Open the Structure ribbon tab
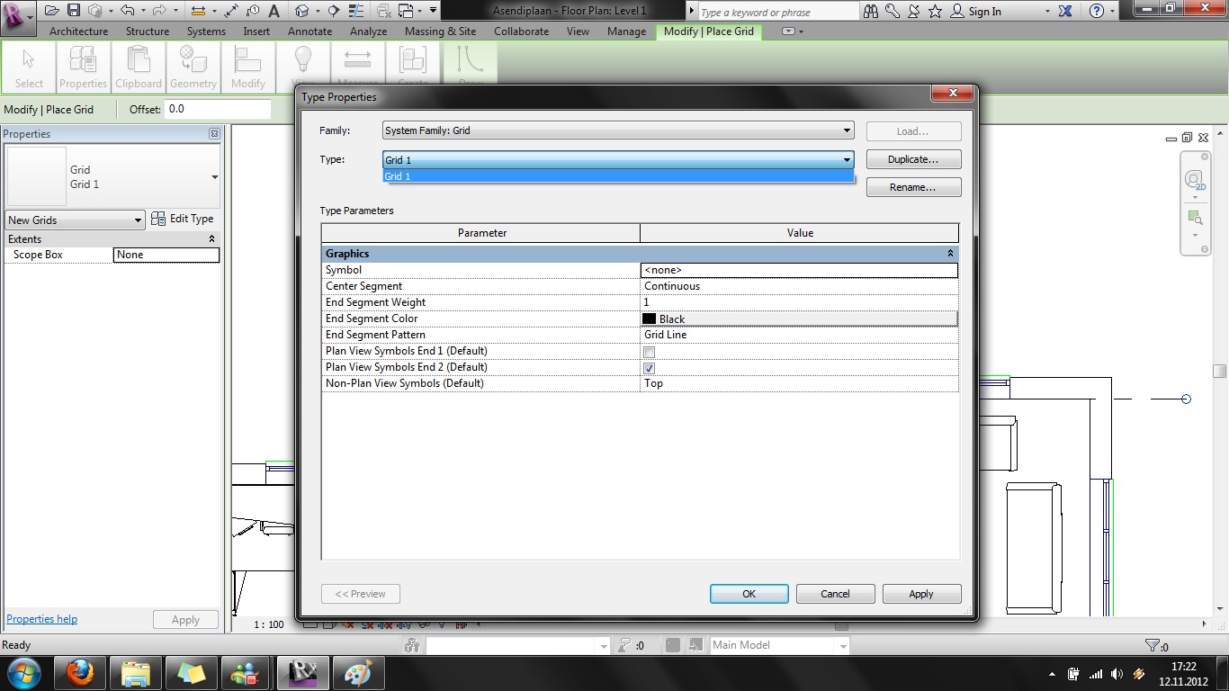This screenshot has width=1229, height=691. [x=148, y=31]
